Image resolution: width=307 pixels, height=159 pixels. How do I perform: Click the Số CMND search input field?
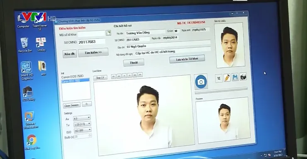pyautogui.click(x=92, y=42)
